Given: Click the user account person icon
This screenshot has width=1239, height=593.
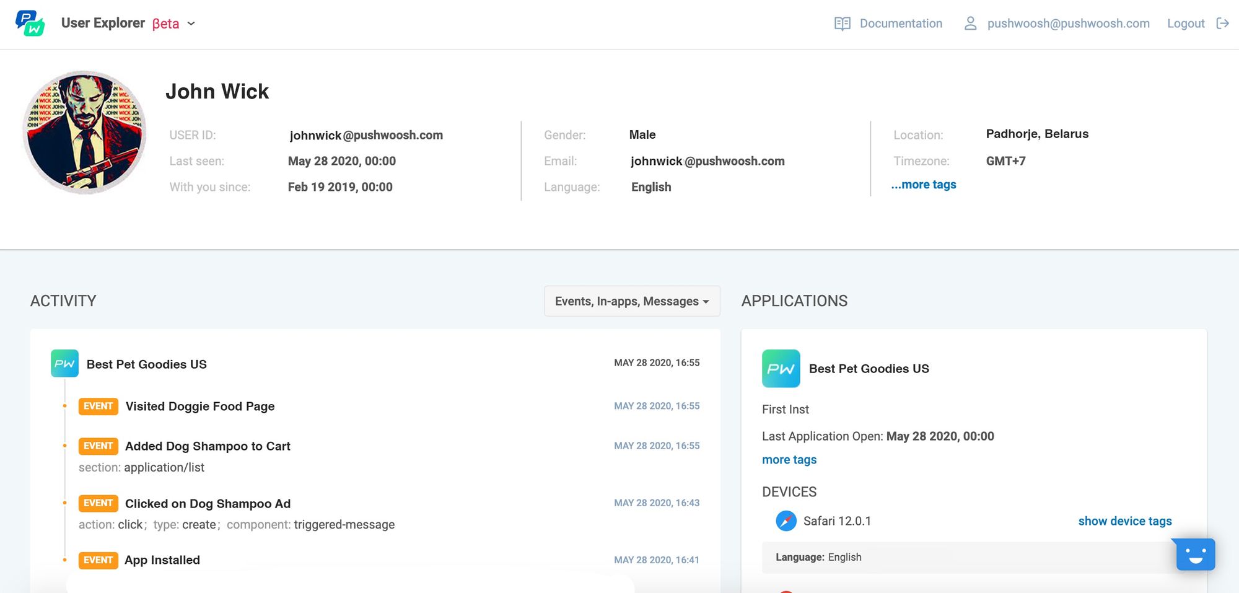Looking at the screenshot, I should click(970, 24).
